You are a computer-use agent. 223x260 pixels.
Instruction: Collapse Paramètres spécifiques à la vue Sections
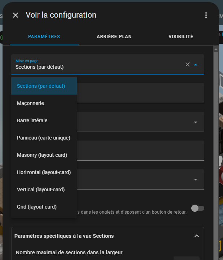tap(197, 236)
